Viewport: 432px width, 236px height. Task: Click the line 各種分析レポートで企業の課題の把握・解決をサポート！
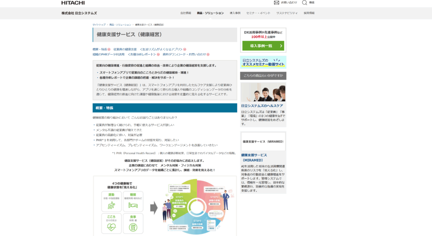[137, 78]
